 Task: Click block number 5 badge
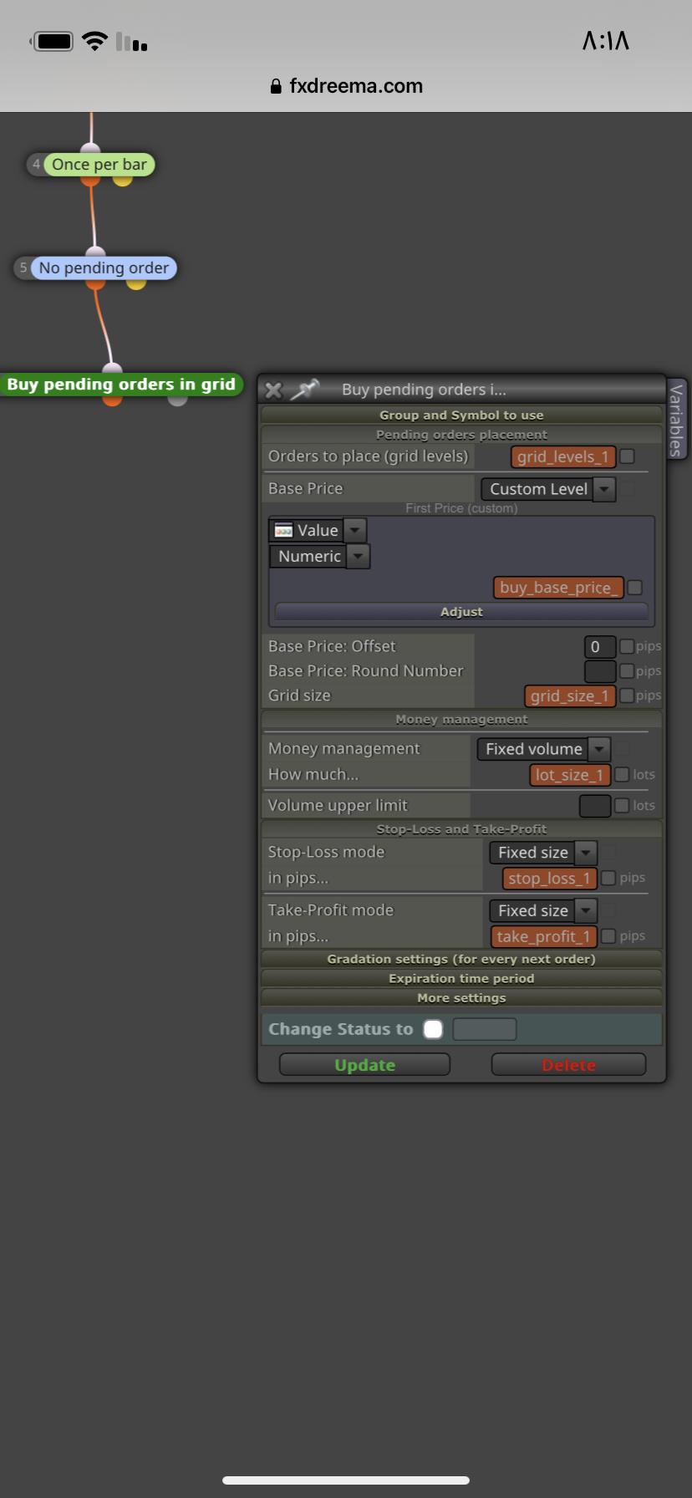coord(23,268)
